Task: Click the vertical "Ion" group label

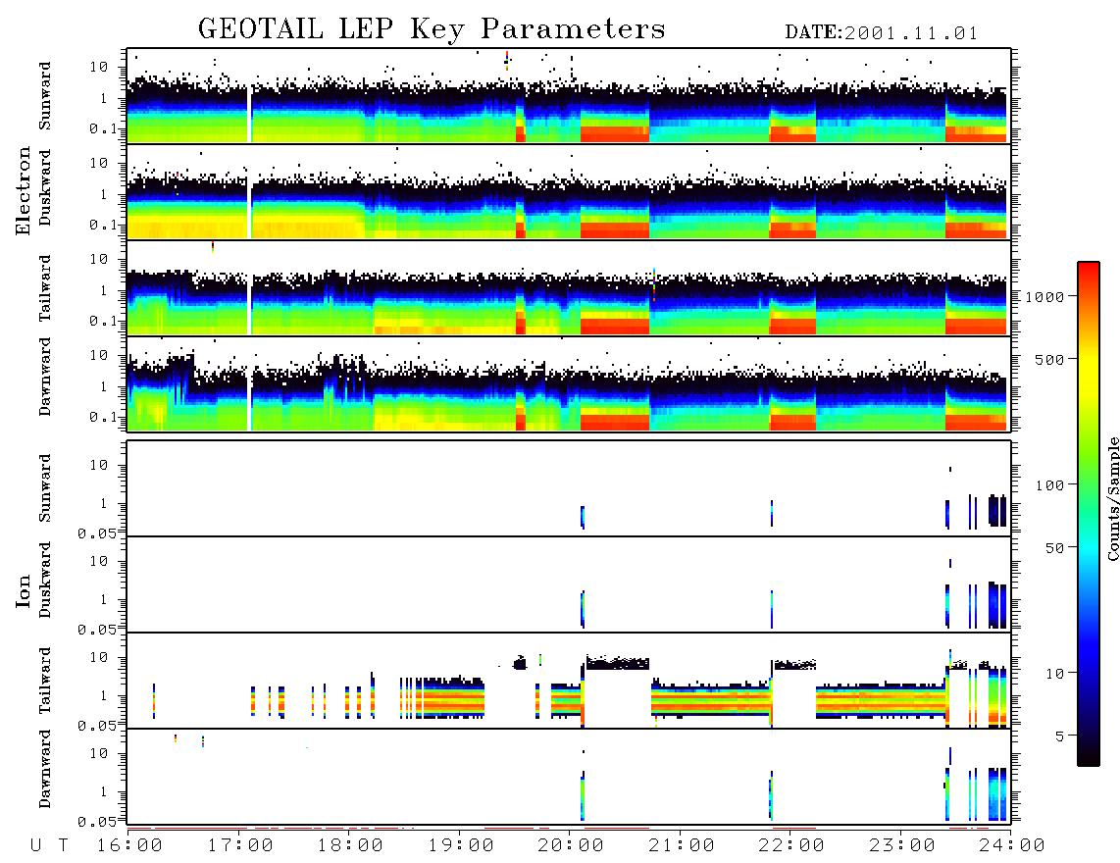Action: click(24, 590)
